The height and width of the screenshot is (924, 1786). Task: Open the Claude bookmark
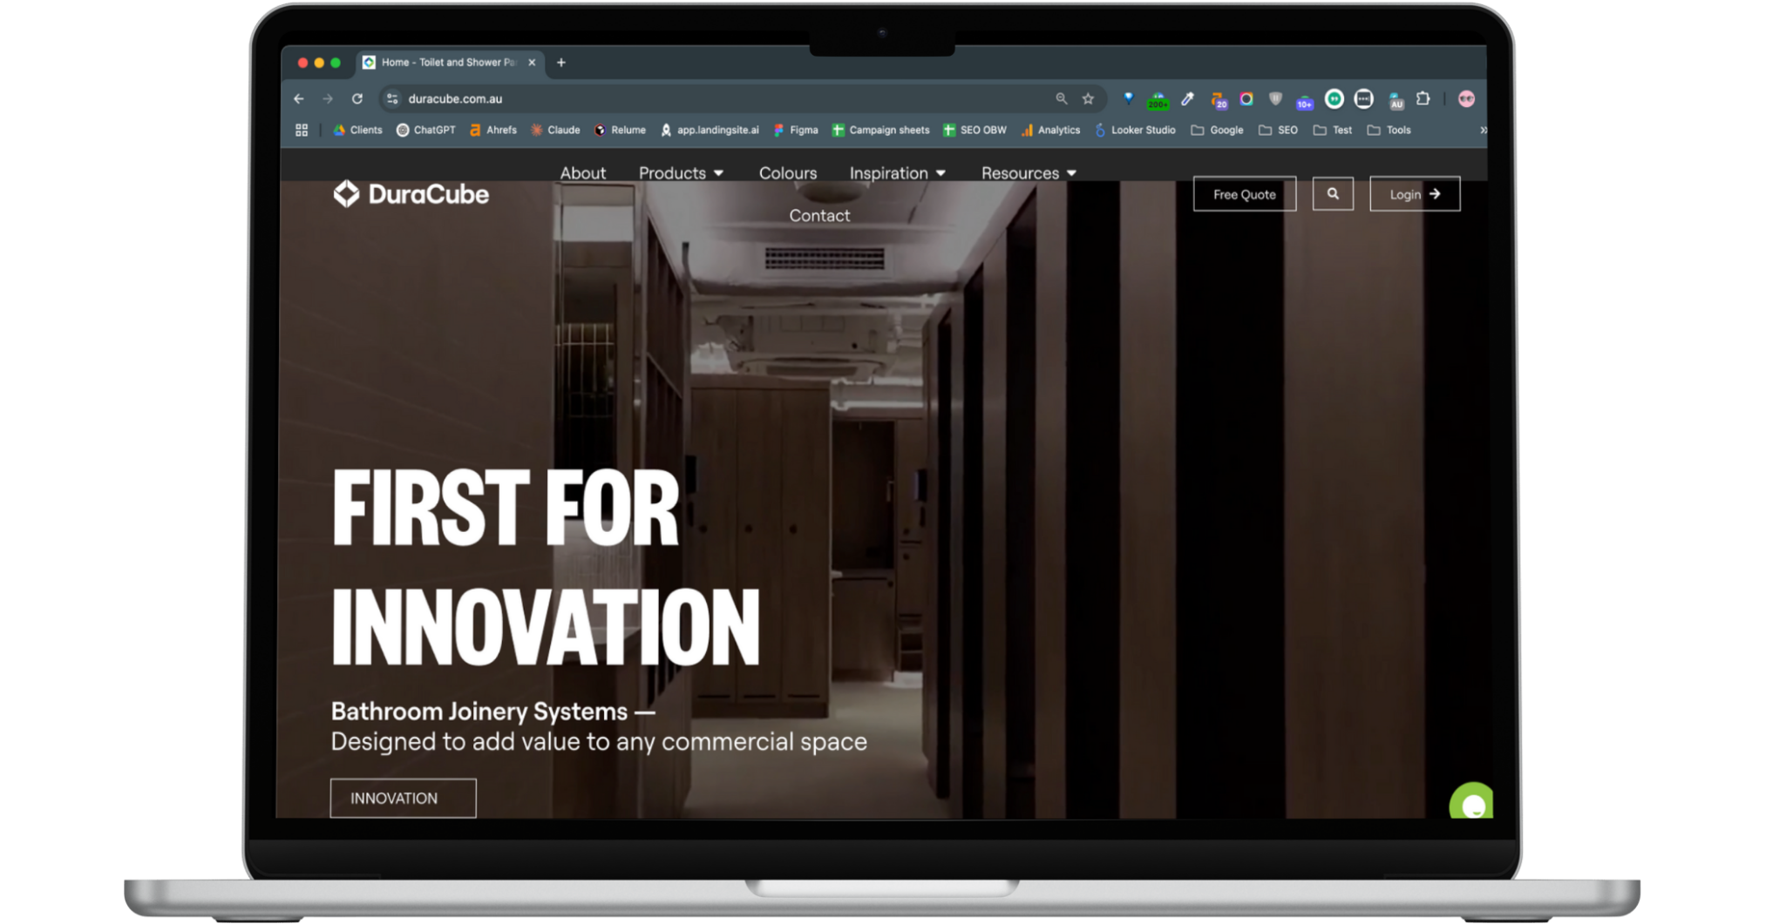[x=555, y=130]
